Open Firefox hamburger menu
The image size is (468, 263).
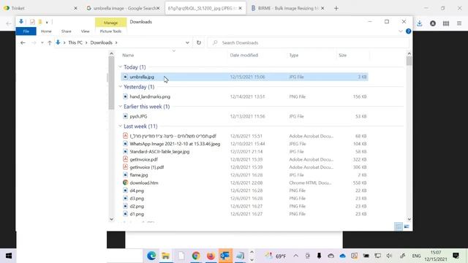pyautogui.click(x=459, y=23)
